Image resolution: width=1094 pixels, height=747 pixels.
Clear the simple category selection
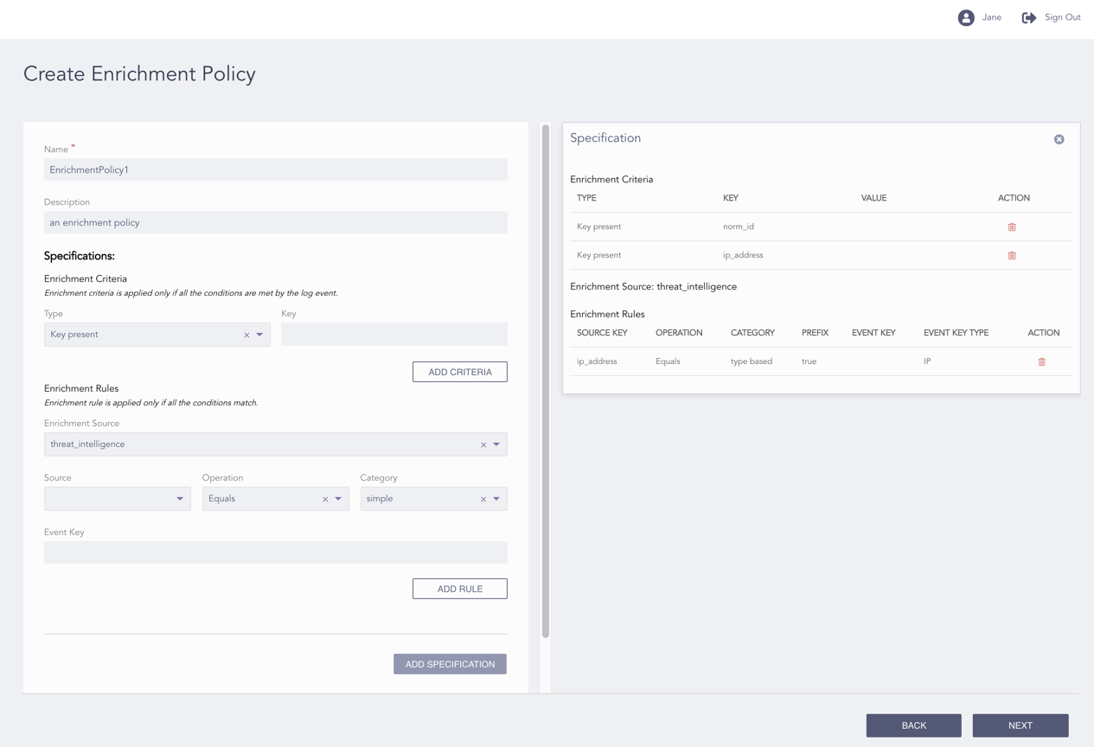pos(483,500)
